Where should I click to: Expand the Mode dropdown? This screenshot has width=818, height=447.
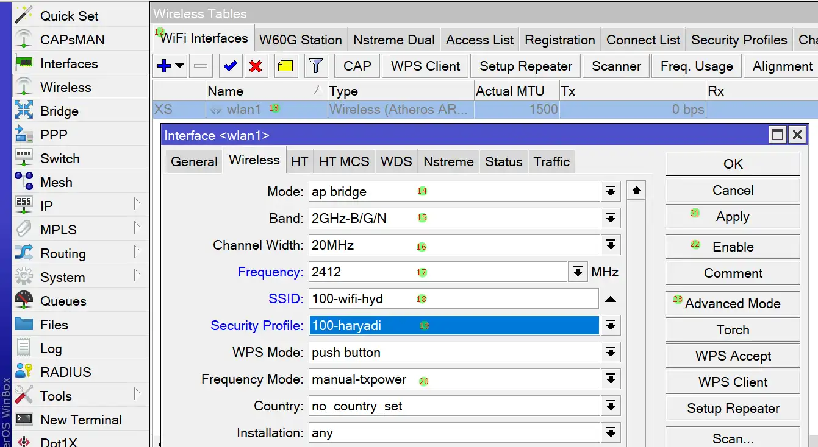pos(610,192)
